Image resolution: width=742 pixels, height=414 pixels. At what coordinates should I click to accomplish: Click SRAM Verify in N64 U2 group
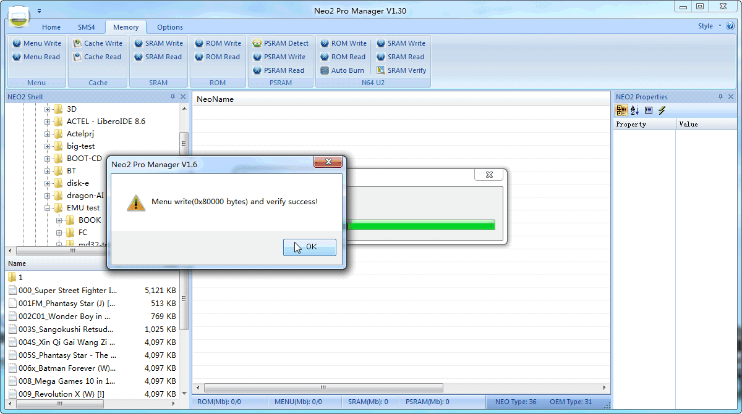[x=401, y=70]
